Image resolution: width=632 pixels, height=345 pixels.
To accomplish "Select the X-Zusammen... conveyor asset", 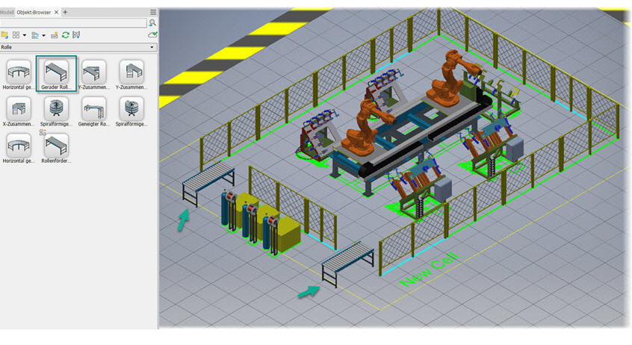I will click(x=19, y=112).
